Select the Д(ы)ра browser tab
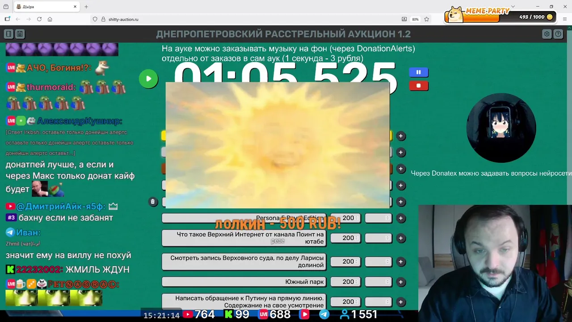The height and width of the screenshot is (322, 572). point(47,7)
